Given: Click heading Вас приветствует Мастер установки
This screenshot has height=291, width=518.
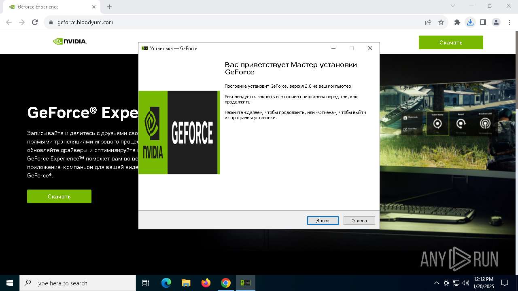Looking at the screenshot, I should [x=291, y=68].
